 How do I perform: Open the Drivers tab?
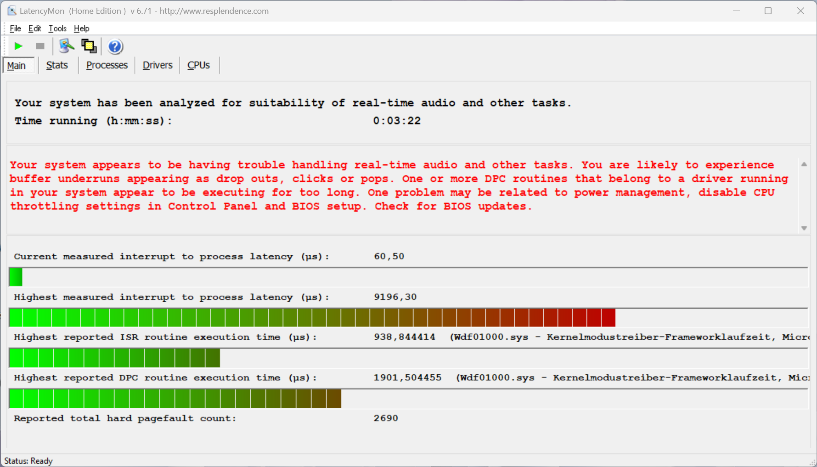tap(157, 65)
